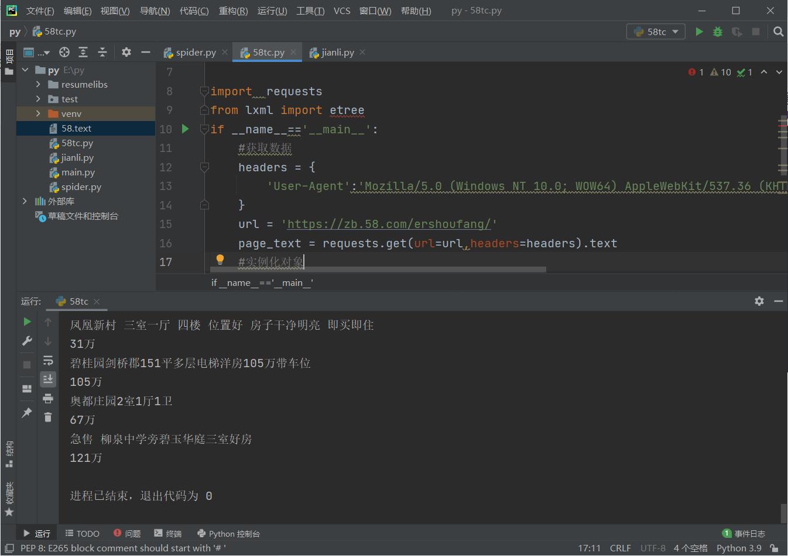
Task: Switch to the jianli.py editor tab
Action: point(338,52)
